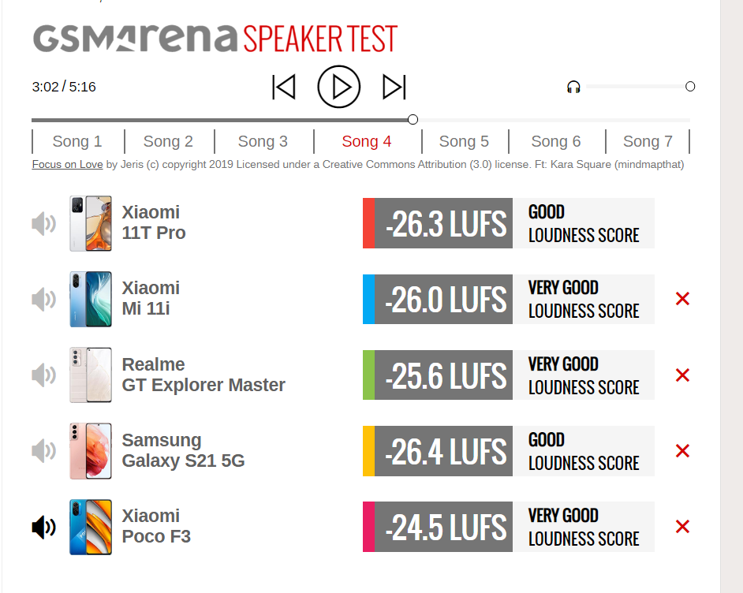Screen dimensions: 743x593
Task: Toggle the Xiaomi Mi 11i speaker icon
Action: pos(43,300)
